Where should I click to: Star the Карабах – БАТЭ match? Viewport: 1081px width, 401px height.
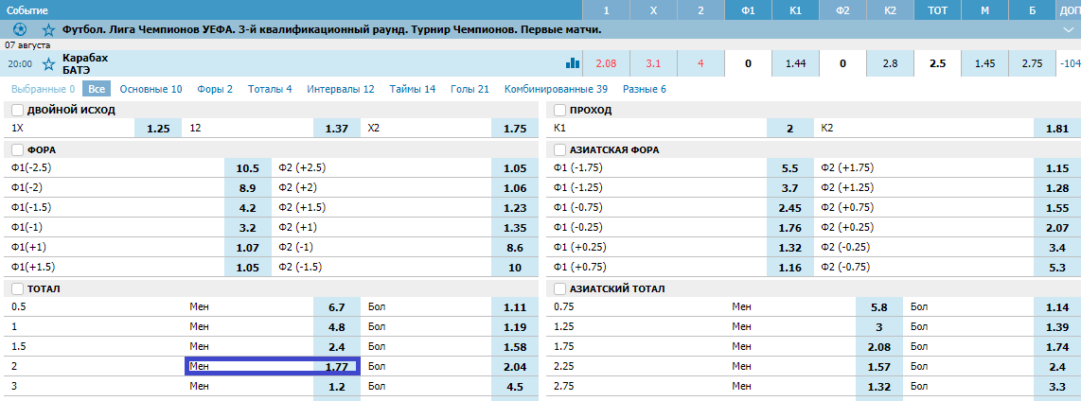coord(48,64)
